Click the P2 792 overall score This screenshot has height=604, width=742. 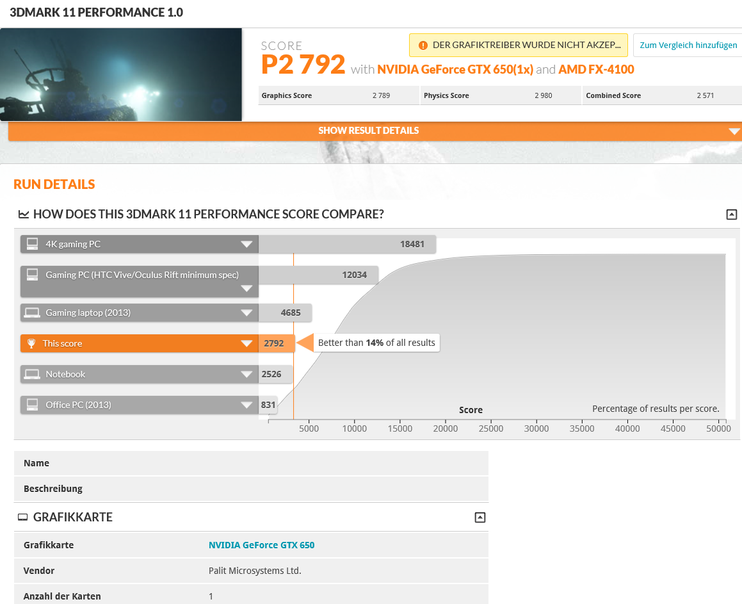point(303,65)
